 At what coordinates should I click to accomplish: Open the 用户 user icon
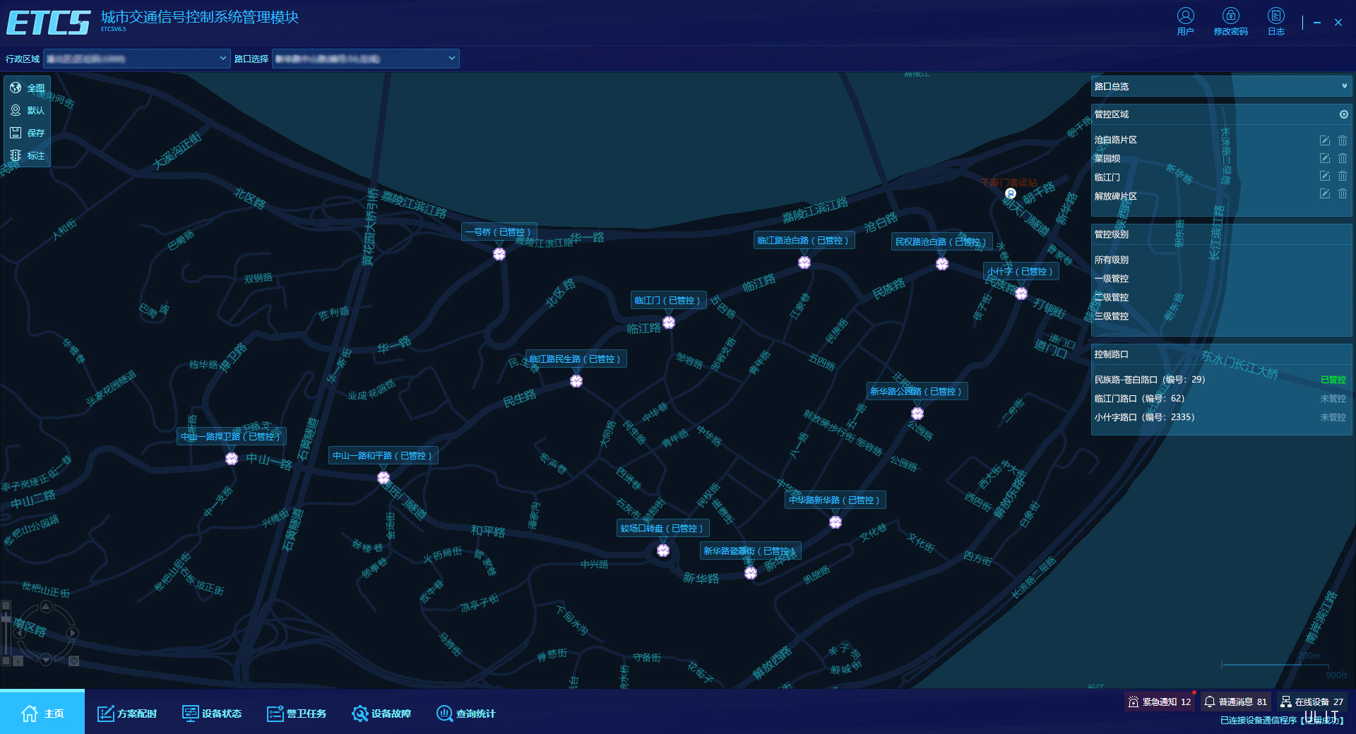click(1185, 20)
